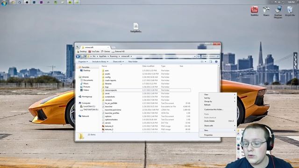This screenshot has height=168, width=299.
Task: Select the crash-reports folder
Action: pyautogui.click(x=110, y=80)
